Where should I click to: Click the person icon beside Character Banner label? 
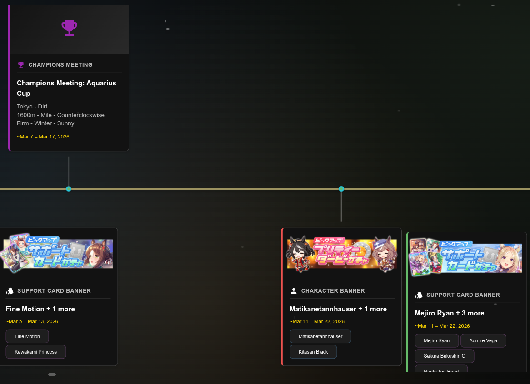[294, 291]
